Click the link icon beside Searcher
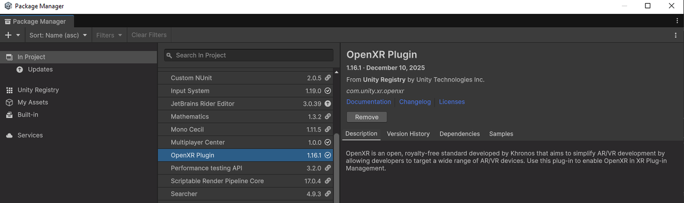The height and width of the screenshot is (203, 684). coord(328,194)
